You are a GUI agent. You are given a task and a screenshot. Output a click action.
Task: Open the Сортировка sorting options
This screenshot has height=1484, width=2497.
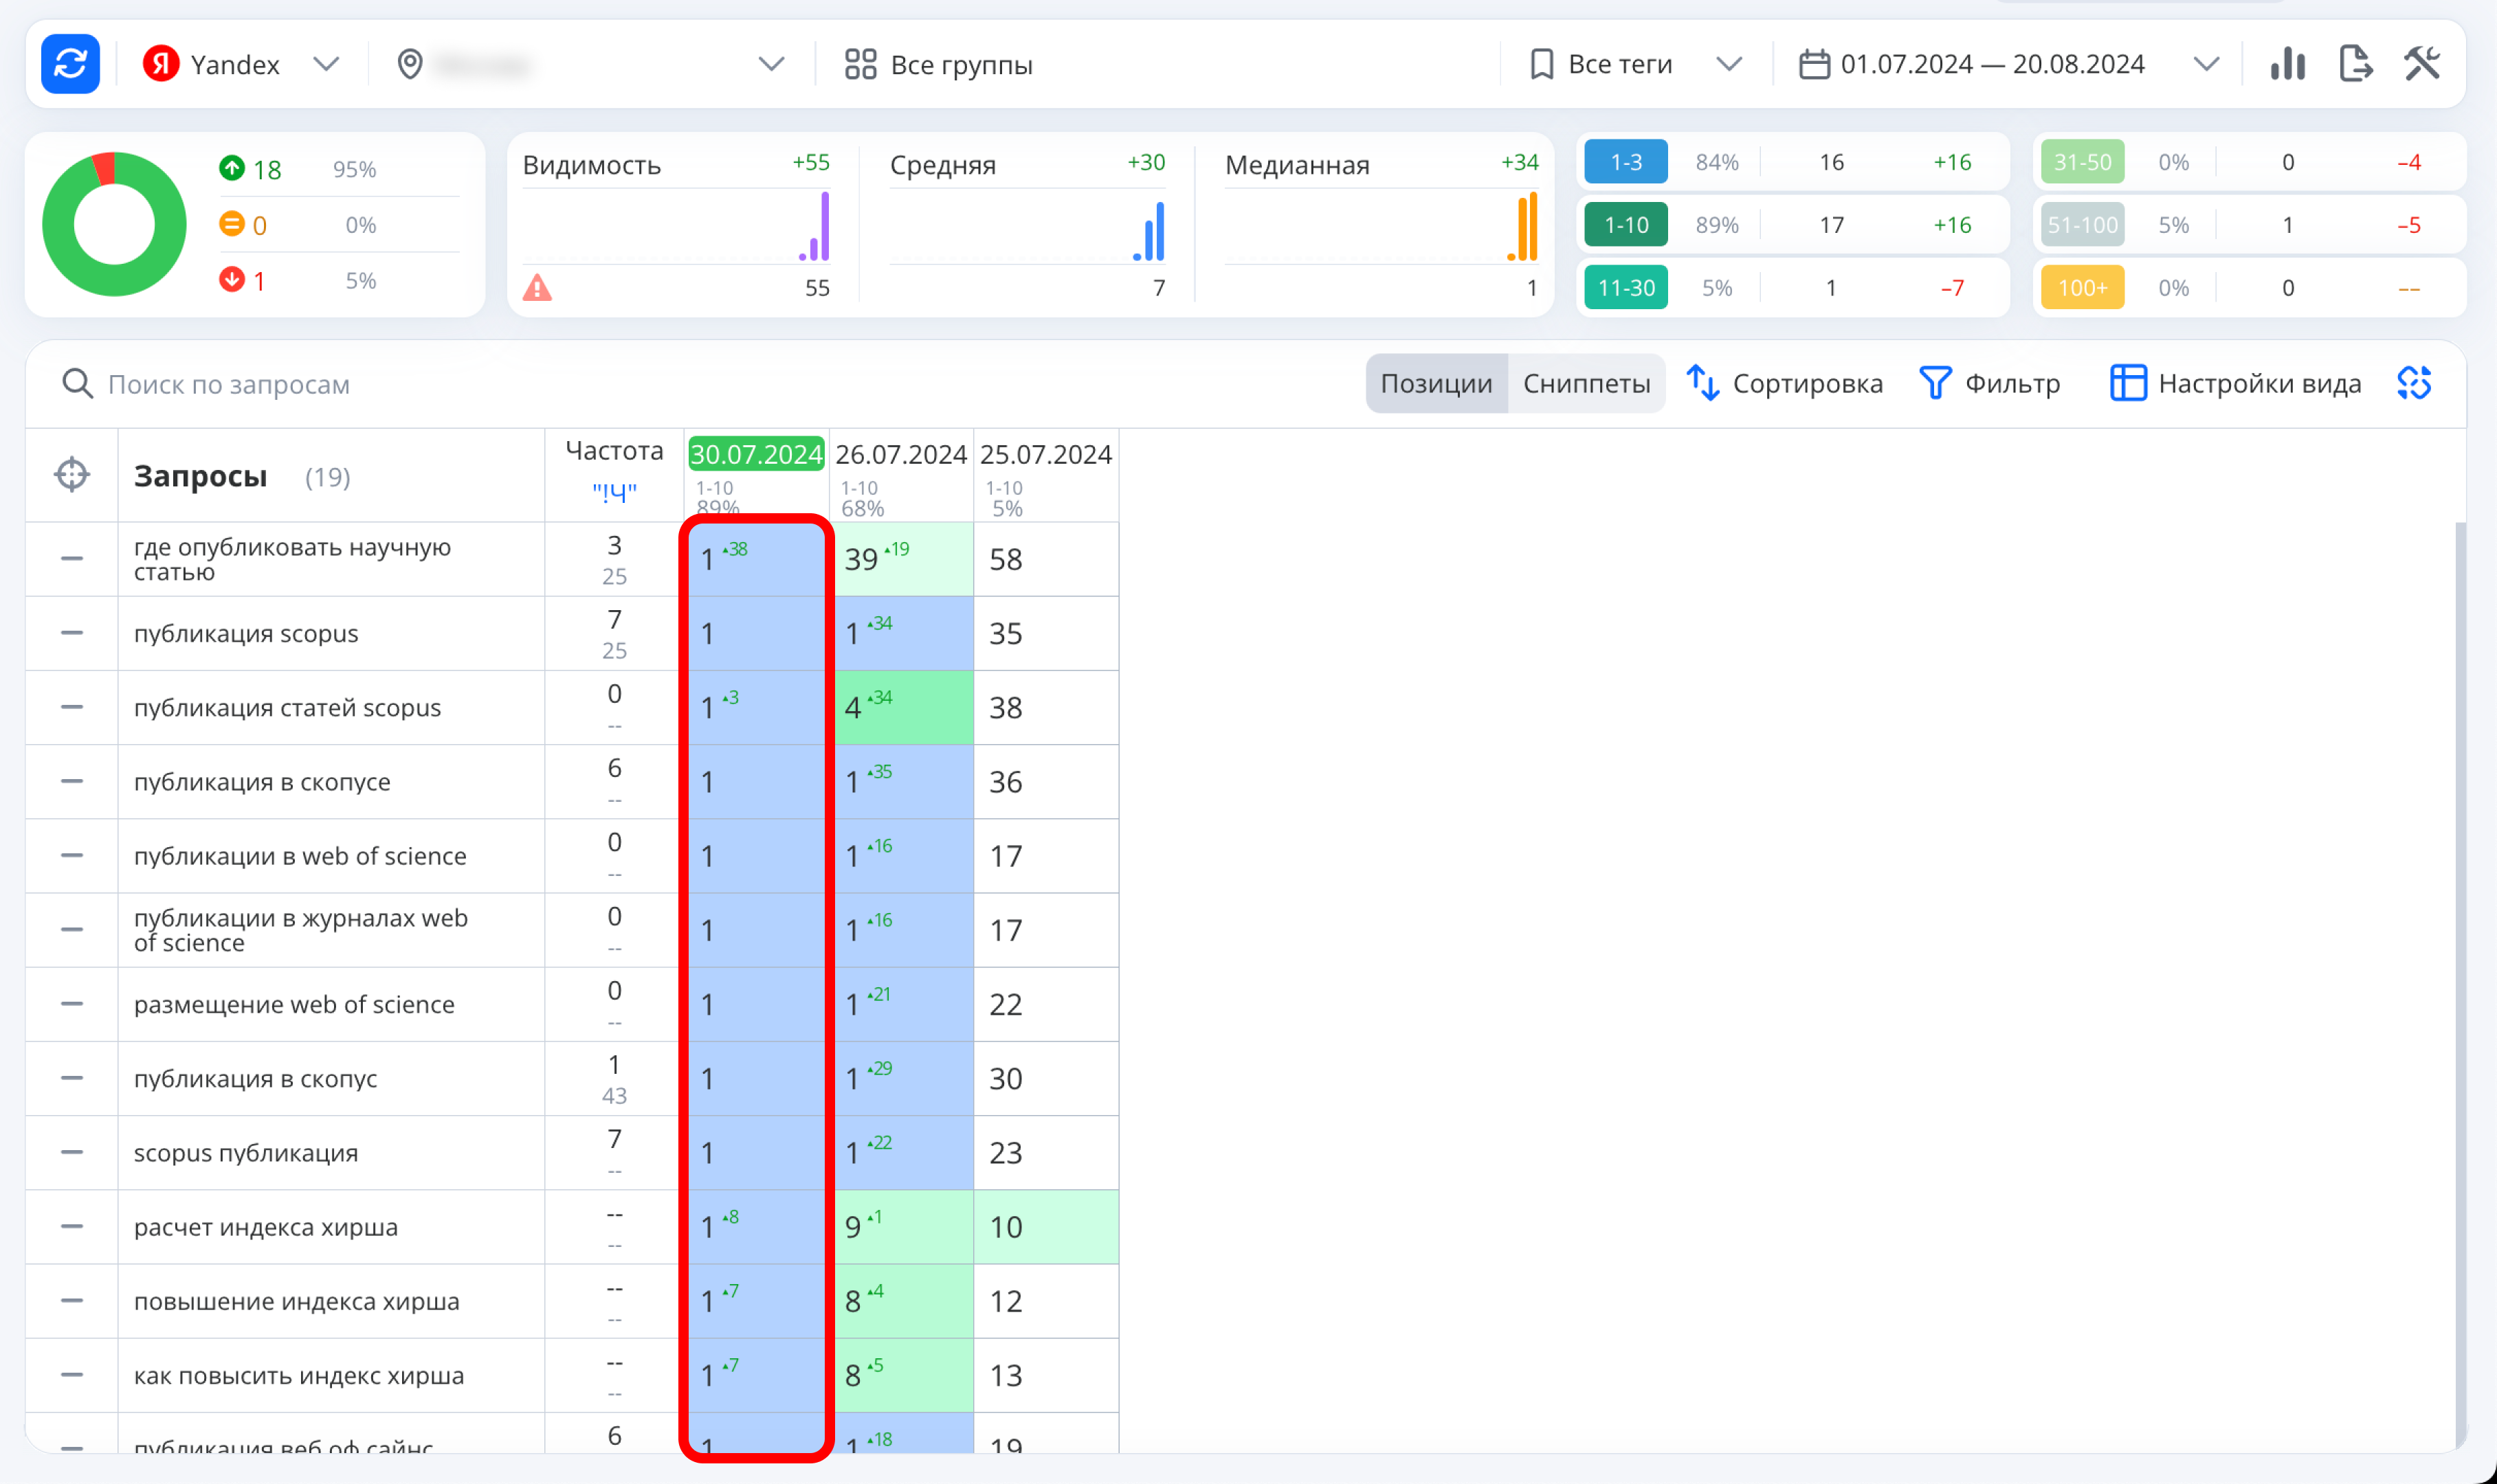click(1785, 383)
